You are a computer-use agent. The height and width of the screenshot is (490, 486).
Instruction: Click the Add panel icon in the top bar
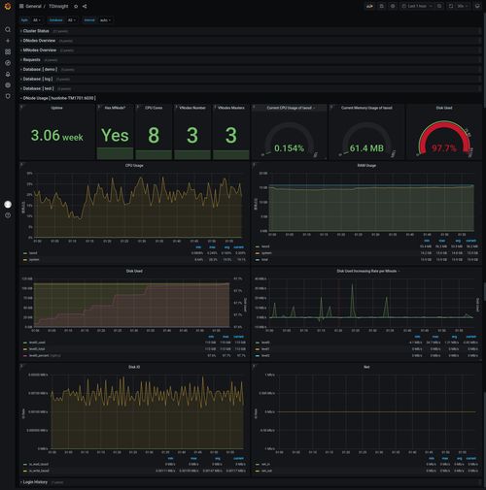(369, 6)
